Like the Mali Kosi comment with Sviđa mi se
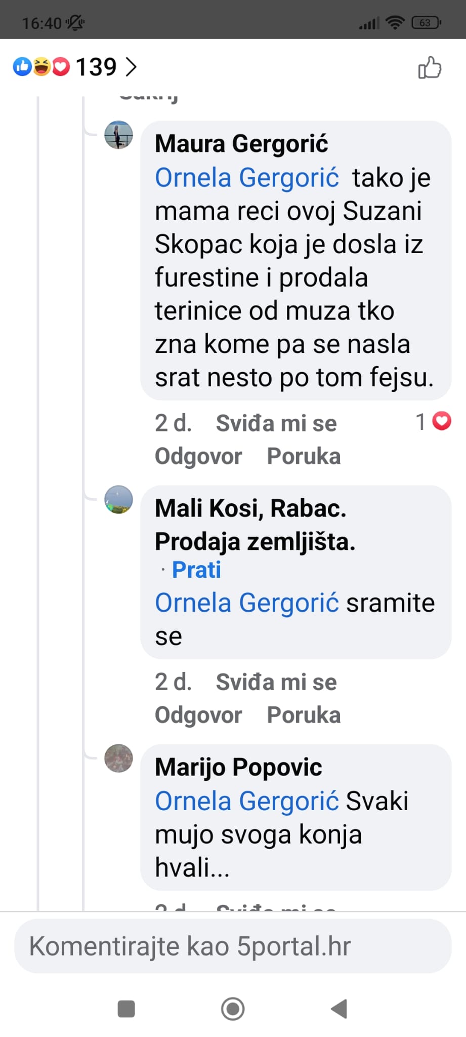Image resolution: width=466 pixels, height=1037 pixels. click(276, 682)
